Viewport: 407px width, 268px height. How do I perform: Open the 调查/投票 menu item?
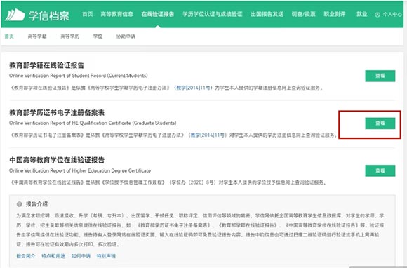point(303,14)
